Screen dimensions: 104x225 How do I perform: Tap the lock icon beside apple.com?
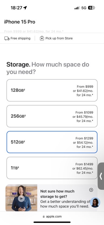pyautogui.click(x=44, y=217)
